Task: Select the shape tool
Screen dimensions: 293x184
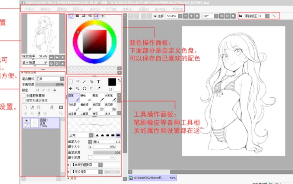Action: 91,82
